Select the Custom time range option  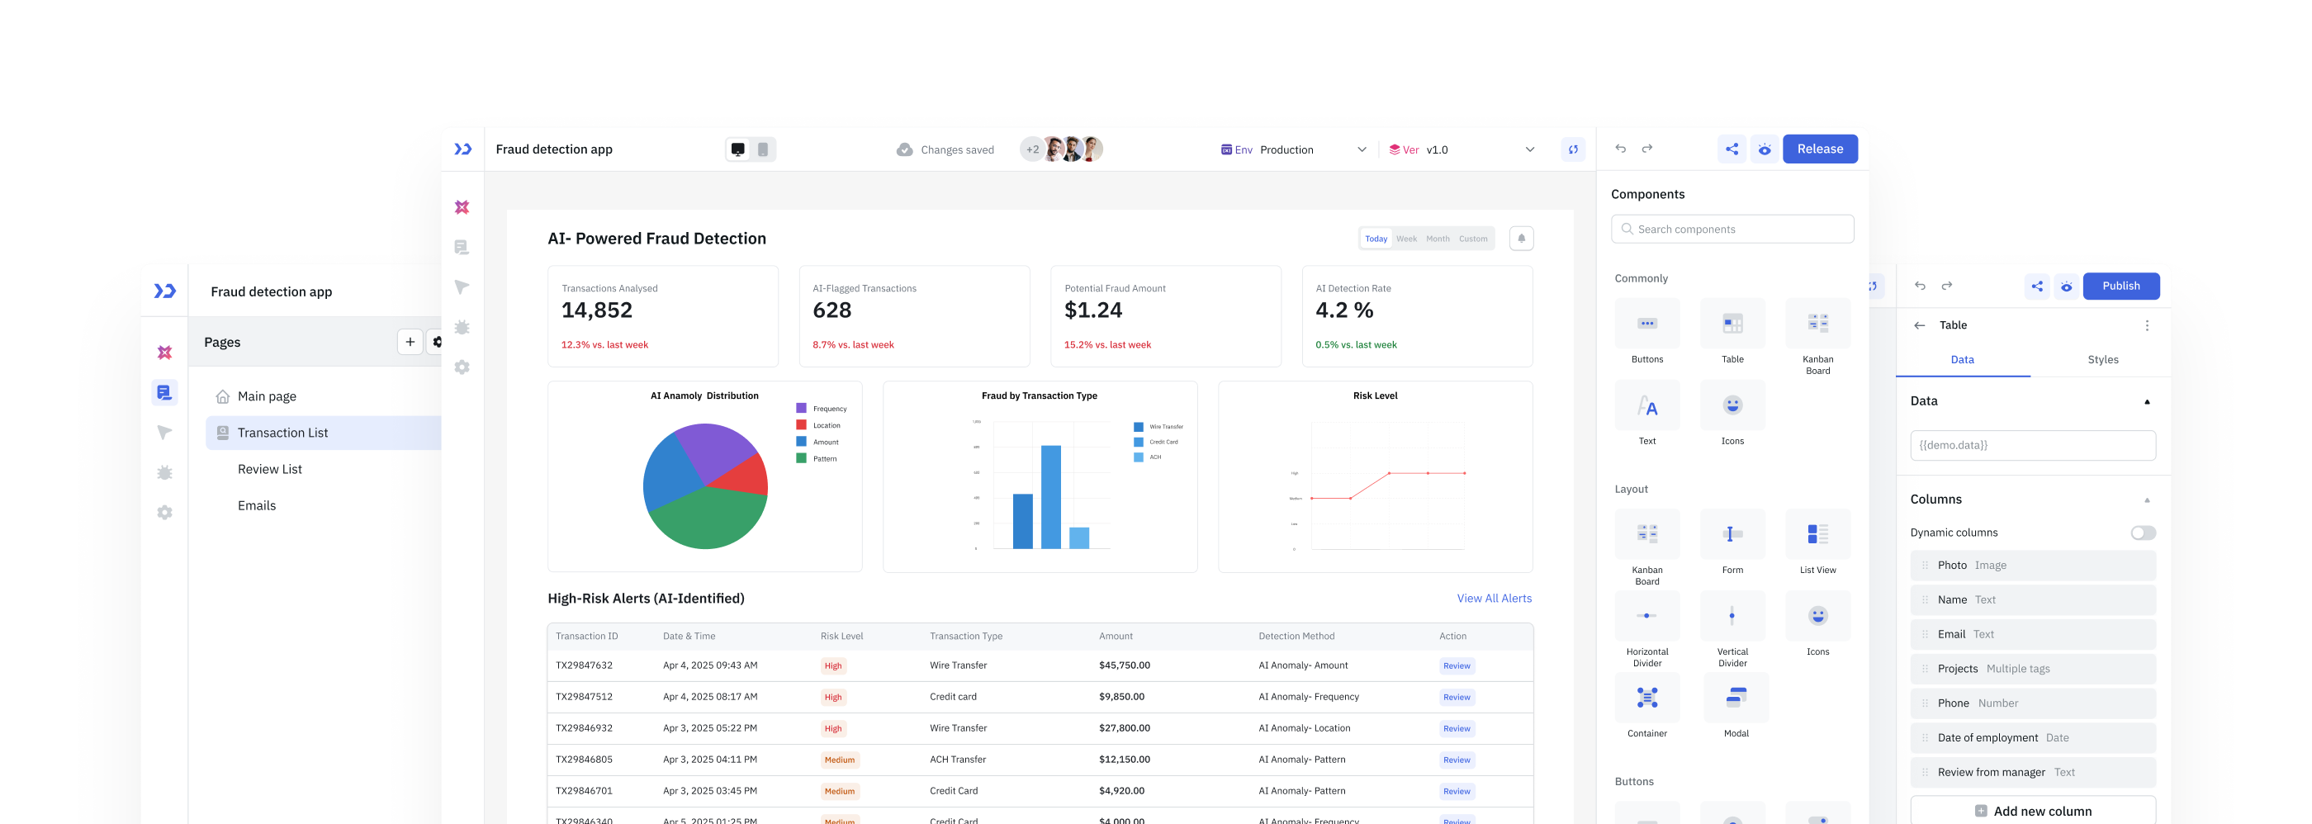click(x=1472, y=239)
